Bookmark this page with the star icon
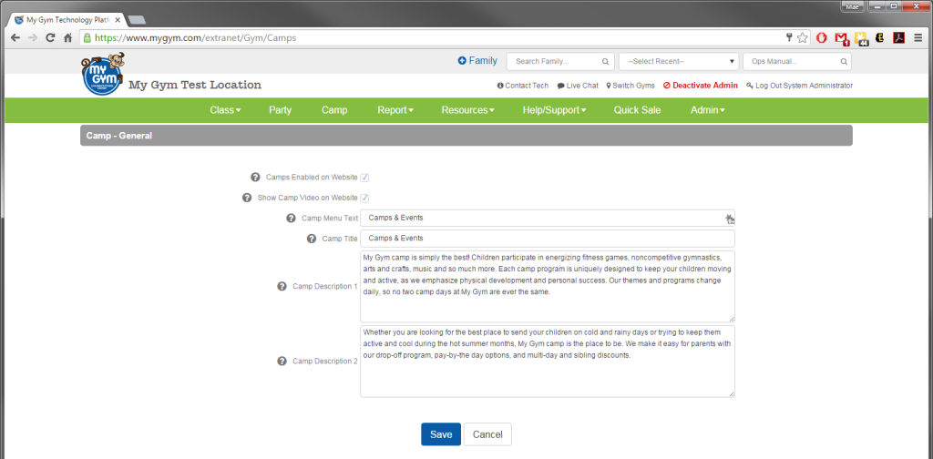The image size is (933, 459). (x=802, y=38)
